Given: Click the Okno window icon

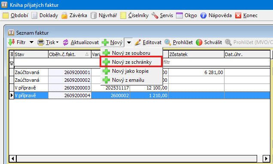Looking at the screenshot, I should pyautogui.click(x=179, y=15).
